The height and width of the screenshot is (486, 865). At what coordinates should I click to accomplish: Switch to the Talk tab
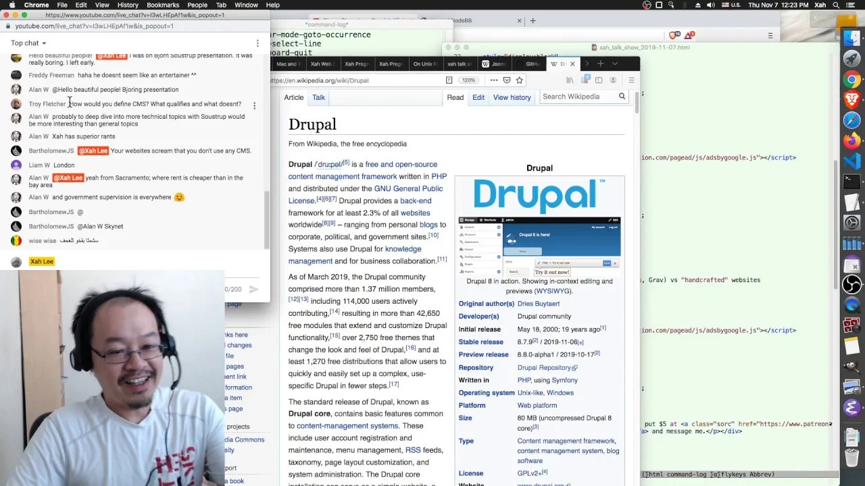click(x=318, y=97)
